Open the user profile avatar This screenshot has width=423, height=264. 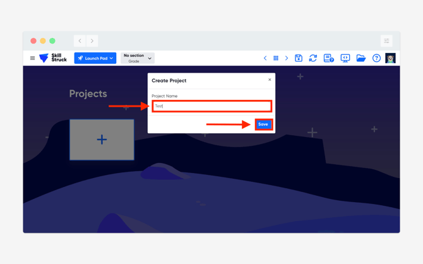(390, 58)
